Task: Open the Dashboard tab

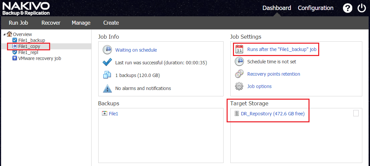Action: (276, 8)
